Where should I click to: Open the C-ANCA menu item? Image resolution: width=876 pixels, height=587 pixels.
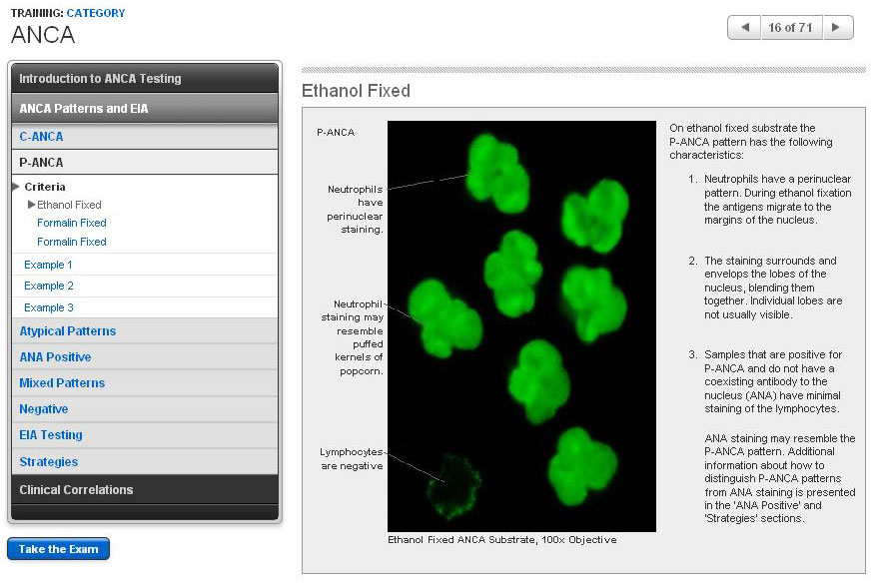(41, 137)
